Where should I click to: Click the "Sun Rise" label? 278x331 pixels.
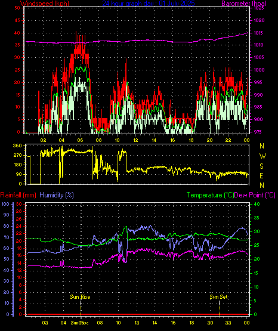click(x=80, y=297)
